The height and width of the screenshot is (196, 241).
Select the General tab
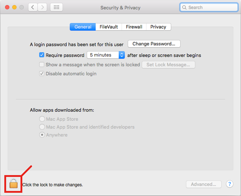(x=83, y=27)
